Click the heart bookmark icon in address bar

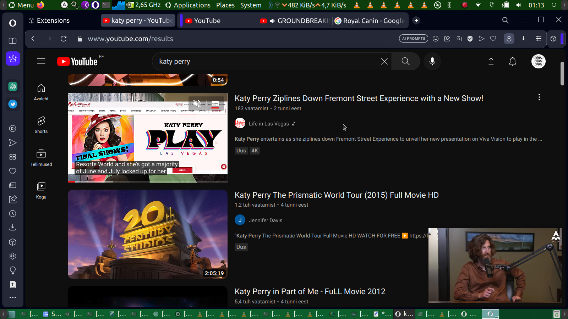(x=493, y=39)
